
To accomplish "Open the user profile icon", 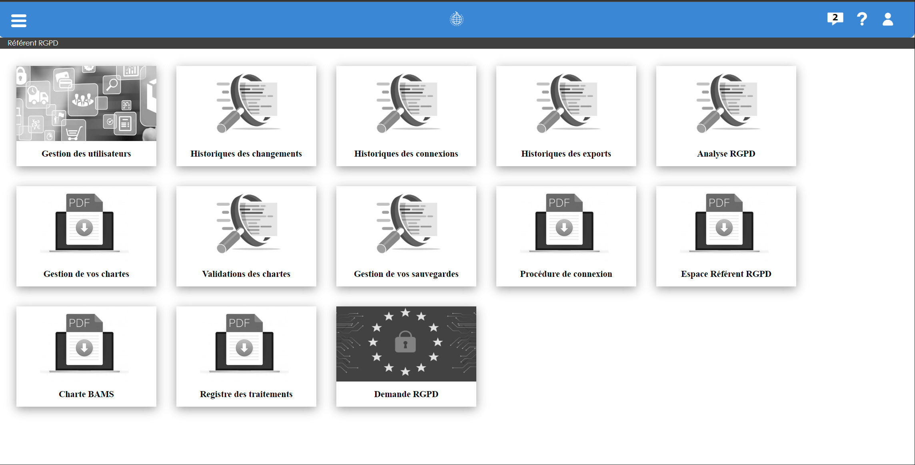I will pos(887,19).
